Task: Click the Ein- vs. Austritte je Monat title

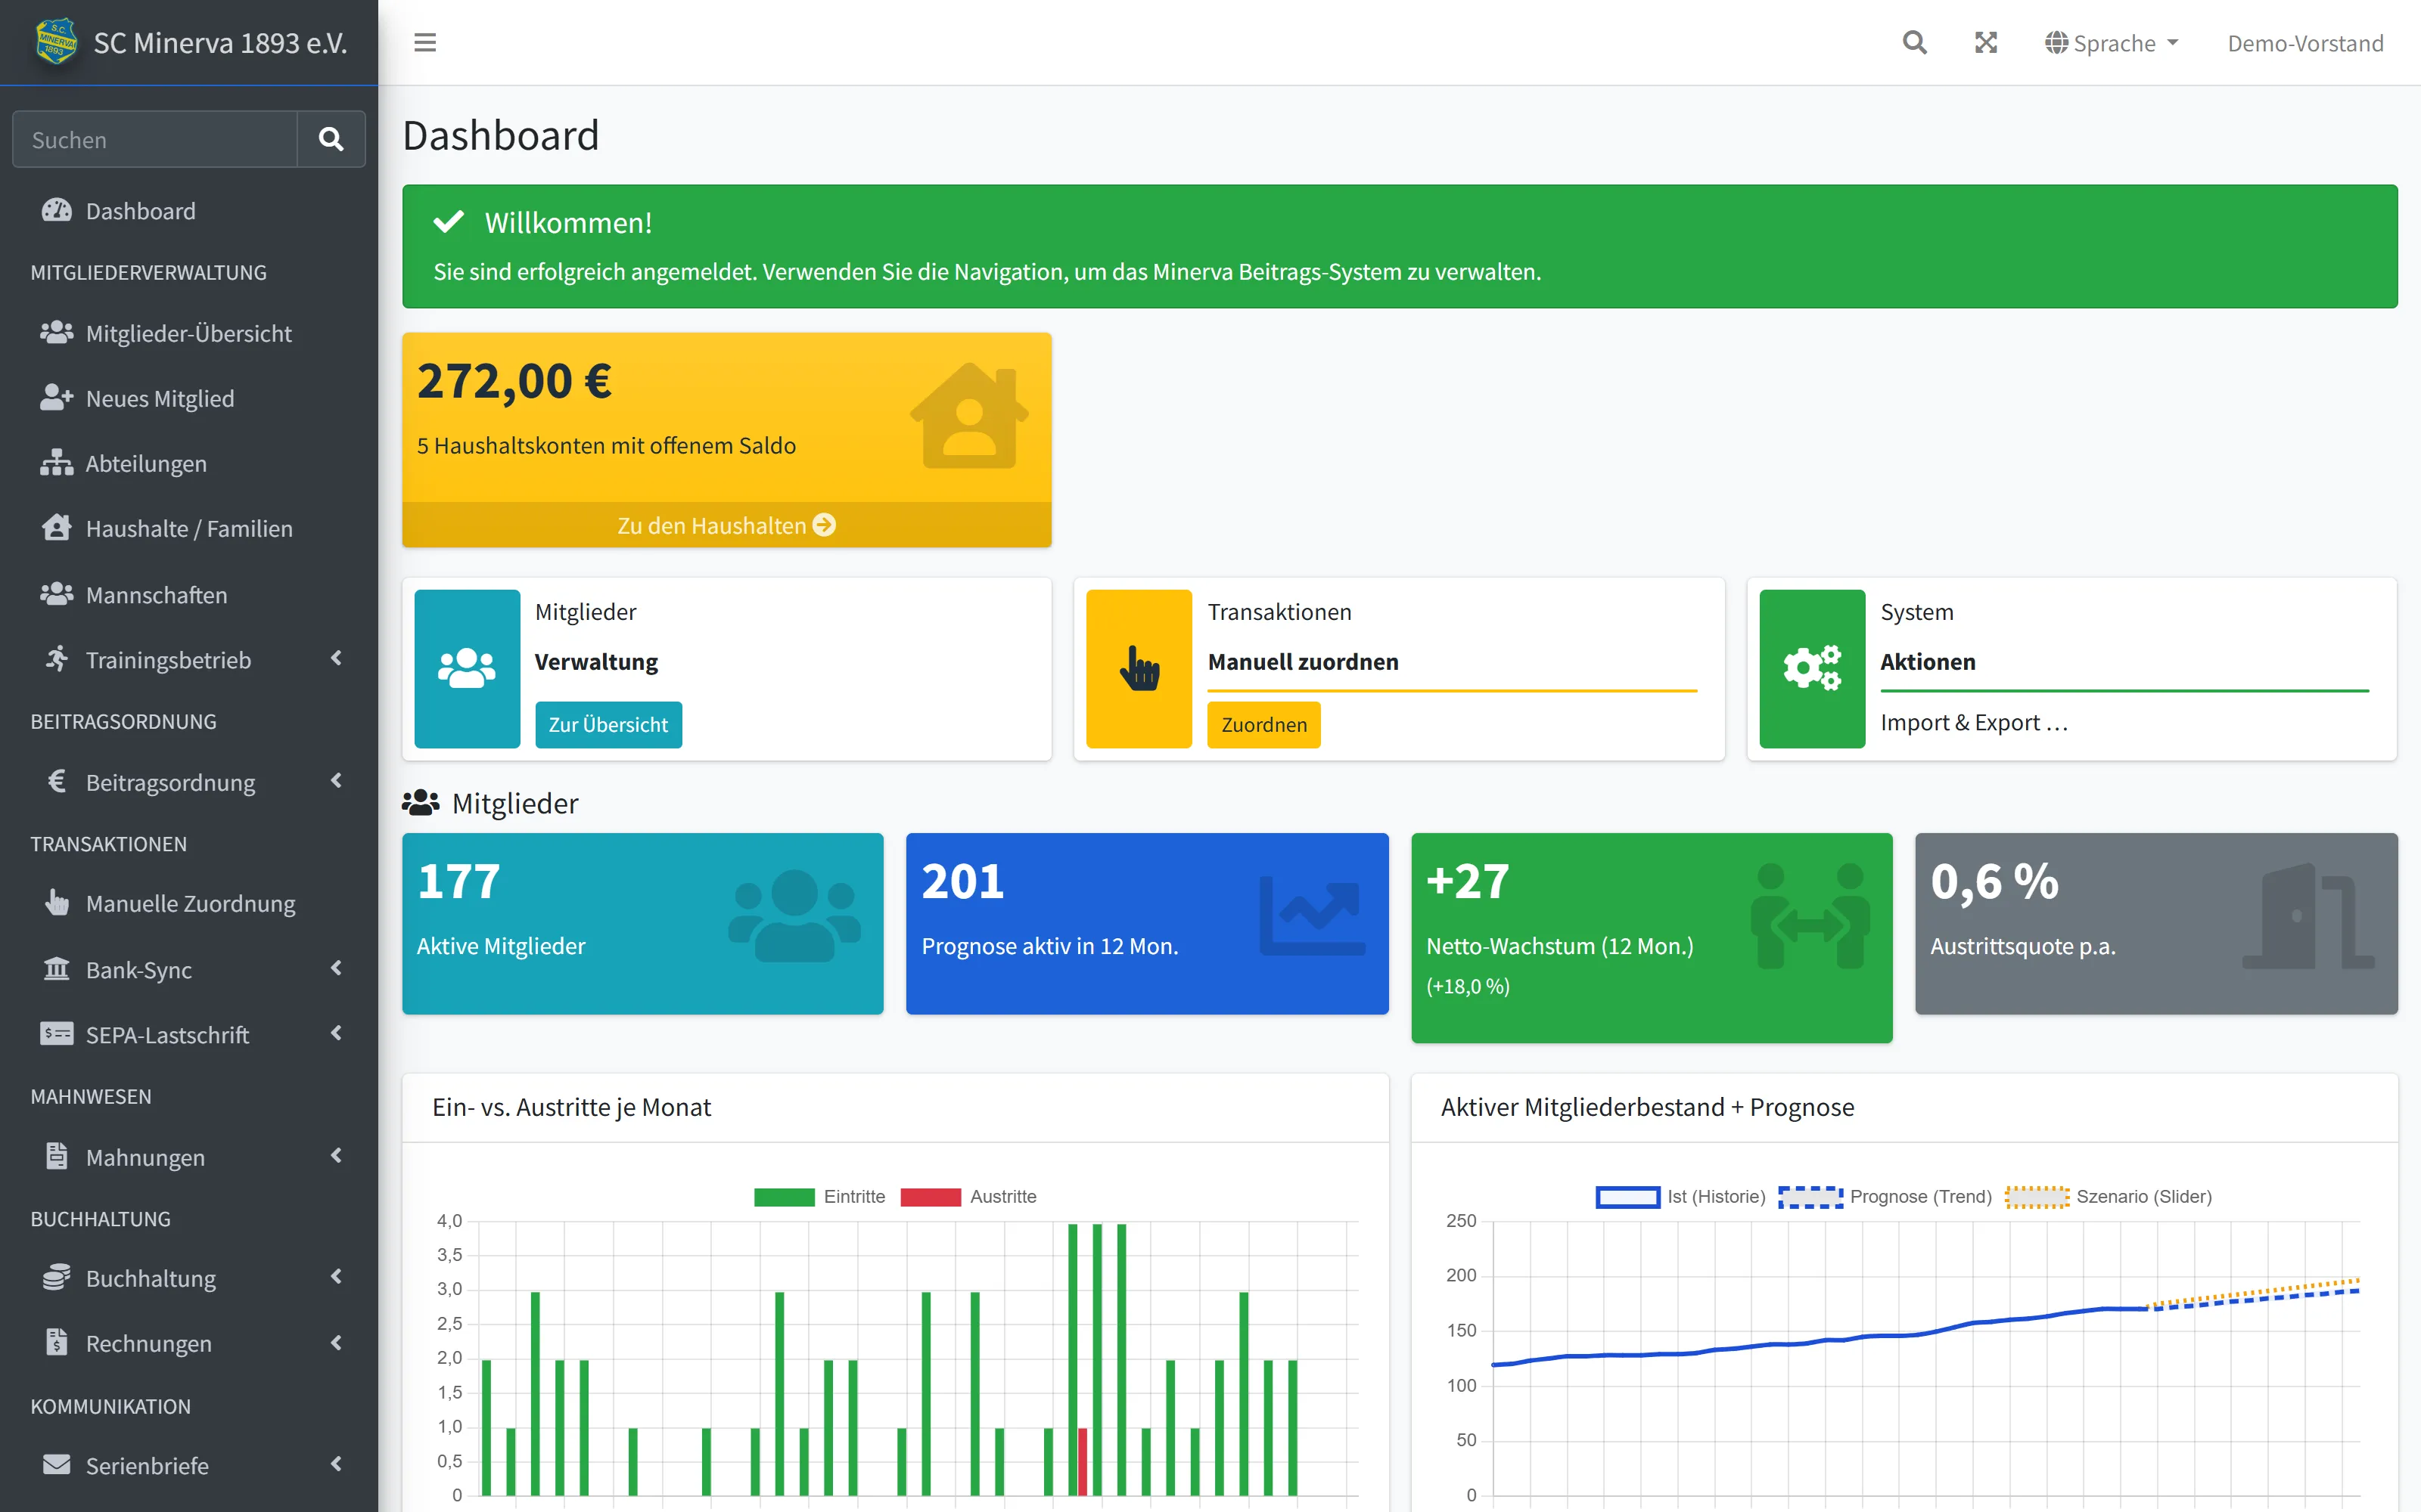Action: coord(571,1106)
